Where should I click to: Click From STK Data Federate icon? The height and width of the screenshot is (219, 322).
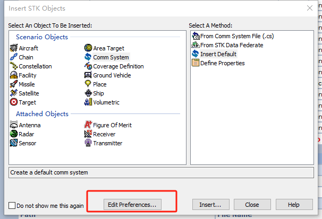point(196,45)
